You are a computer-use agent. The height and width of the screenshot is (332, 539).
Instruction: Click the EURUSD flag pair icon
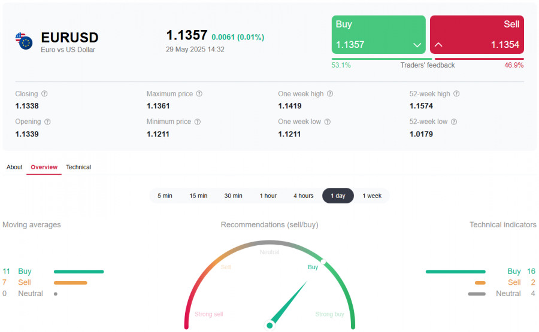(24, 41)
